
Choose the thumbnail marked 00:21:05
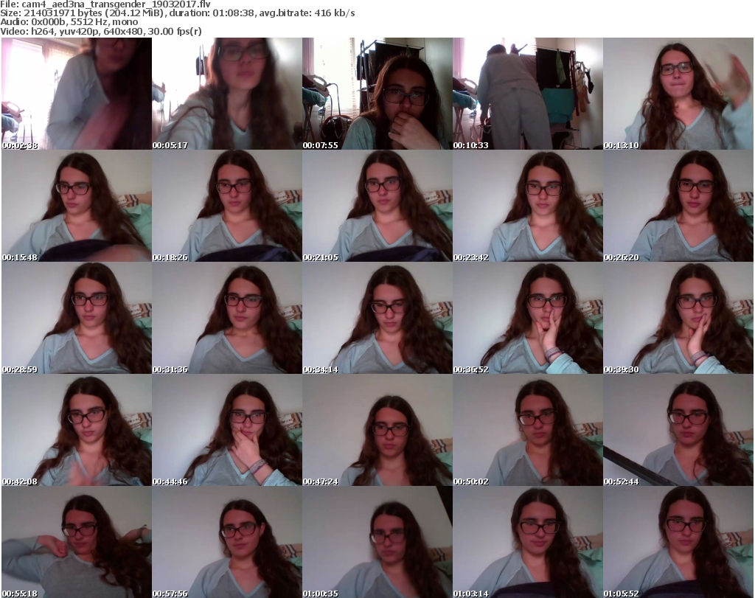[x=377, y=206]
